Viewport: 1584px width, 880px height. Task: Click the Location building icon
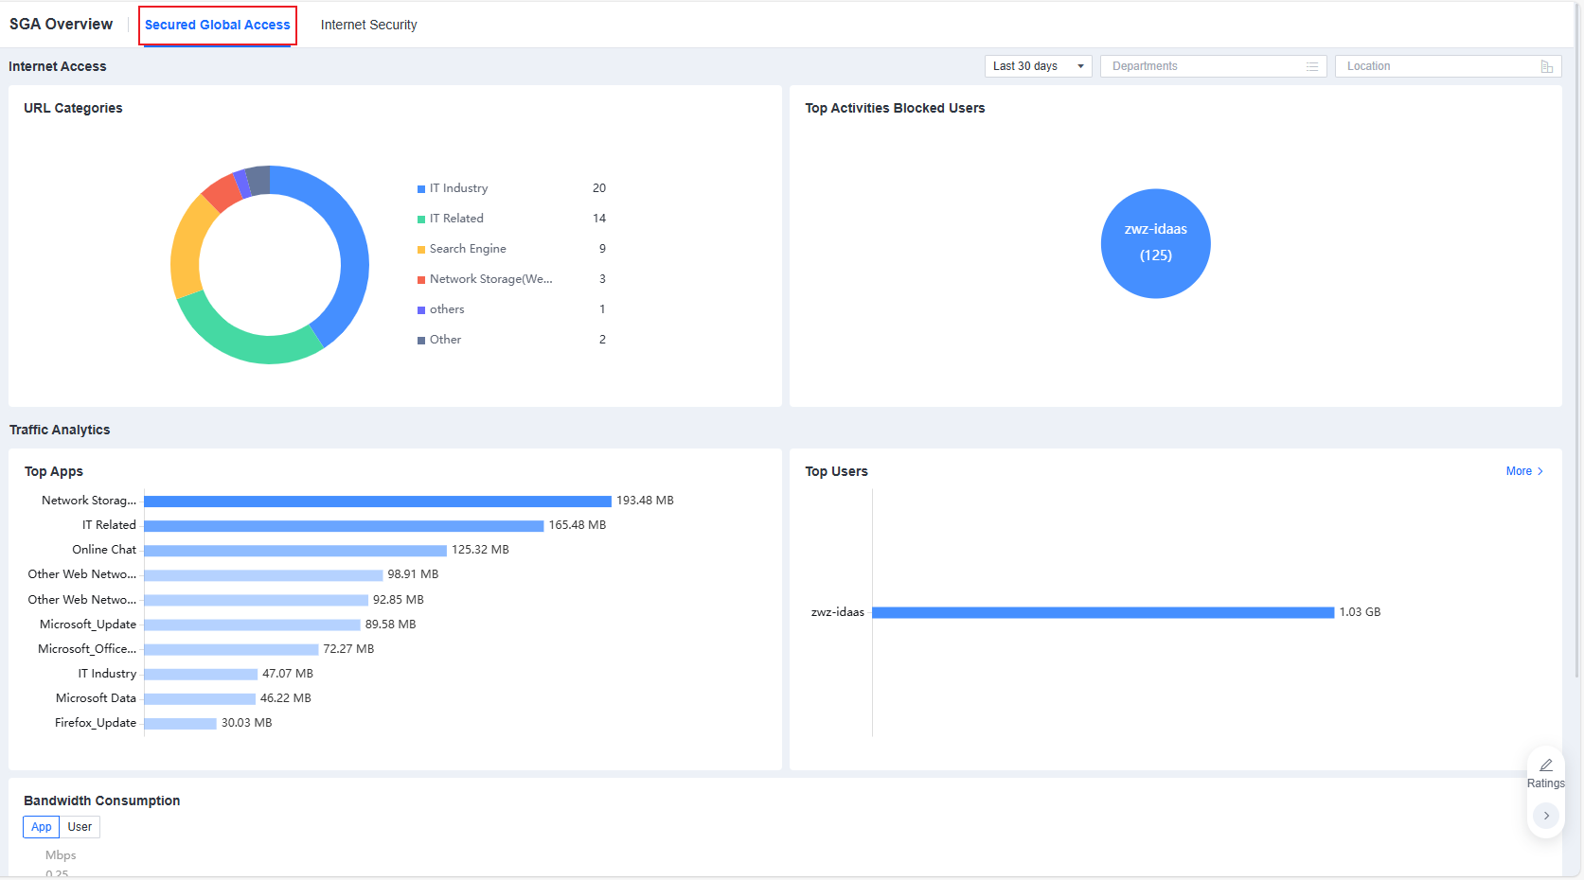tap(1546, 66)
